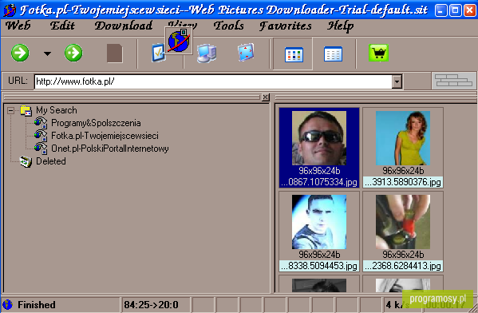Select thumbnail of man in sunglasses
The width and height of the screenshot is (478, 313).
(319, 138)
